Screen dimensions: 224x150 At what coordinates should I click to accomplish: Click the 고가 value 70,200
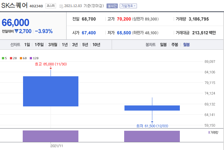pyautogui.click(x=124, y=19)
